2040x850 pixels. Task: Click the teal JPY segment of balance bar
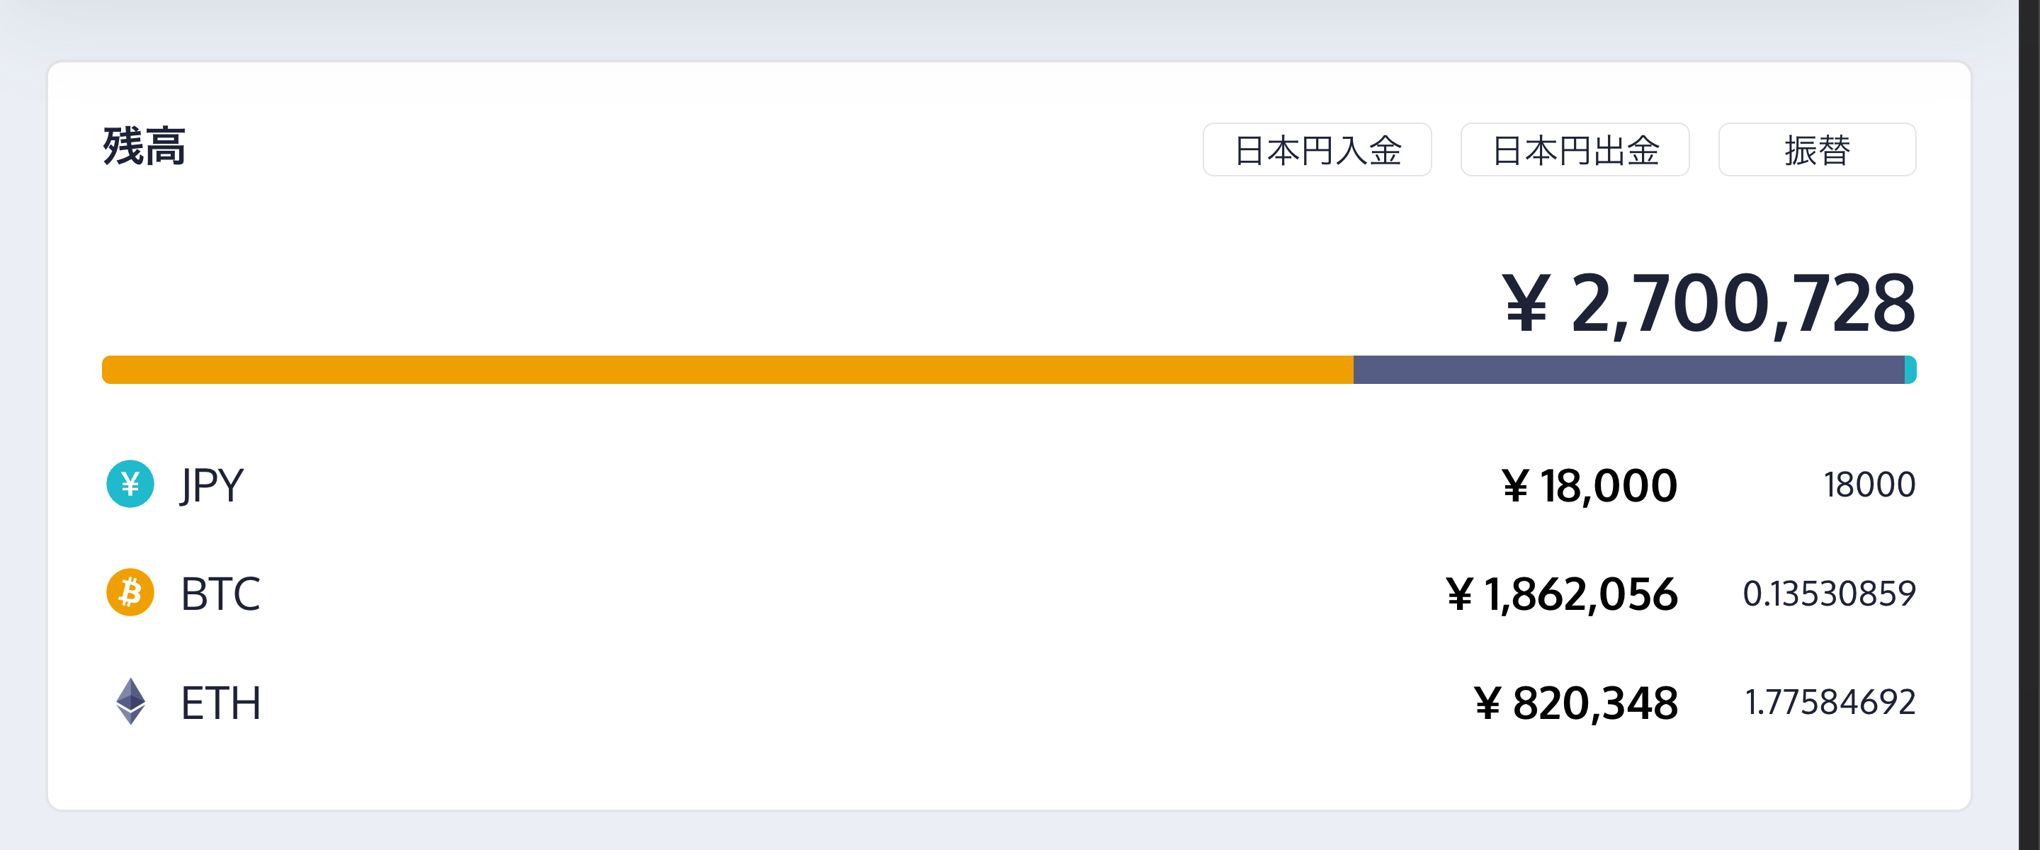coord(1910,370)
